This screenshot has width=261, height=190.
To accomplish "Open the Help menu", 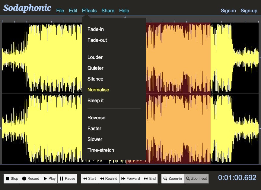I will [124, 11].
